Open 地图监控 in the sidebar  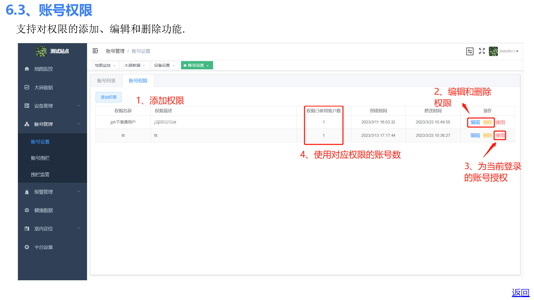click(44, 69)
